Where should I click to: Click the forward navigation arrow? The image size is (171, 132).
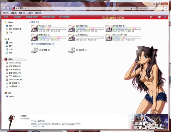click(x=8, y=9)
